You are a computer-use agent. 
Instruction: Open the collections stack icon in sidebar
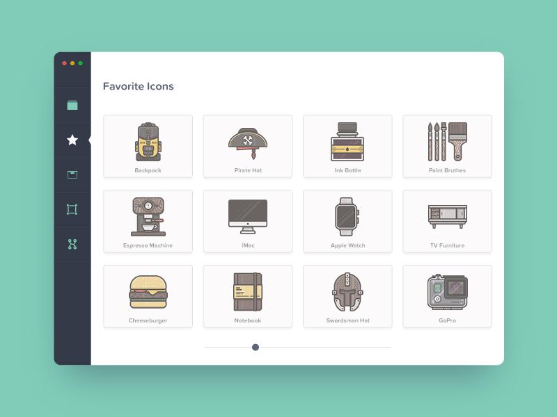point(72,105)
